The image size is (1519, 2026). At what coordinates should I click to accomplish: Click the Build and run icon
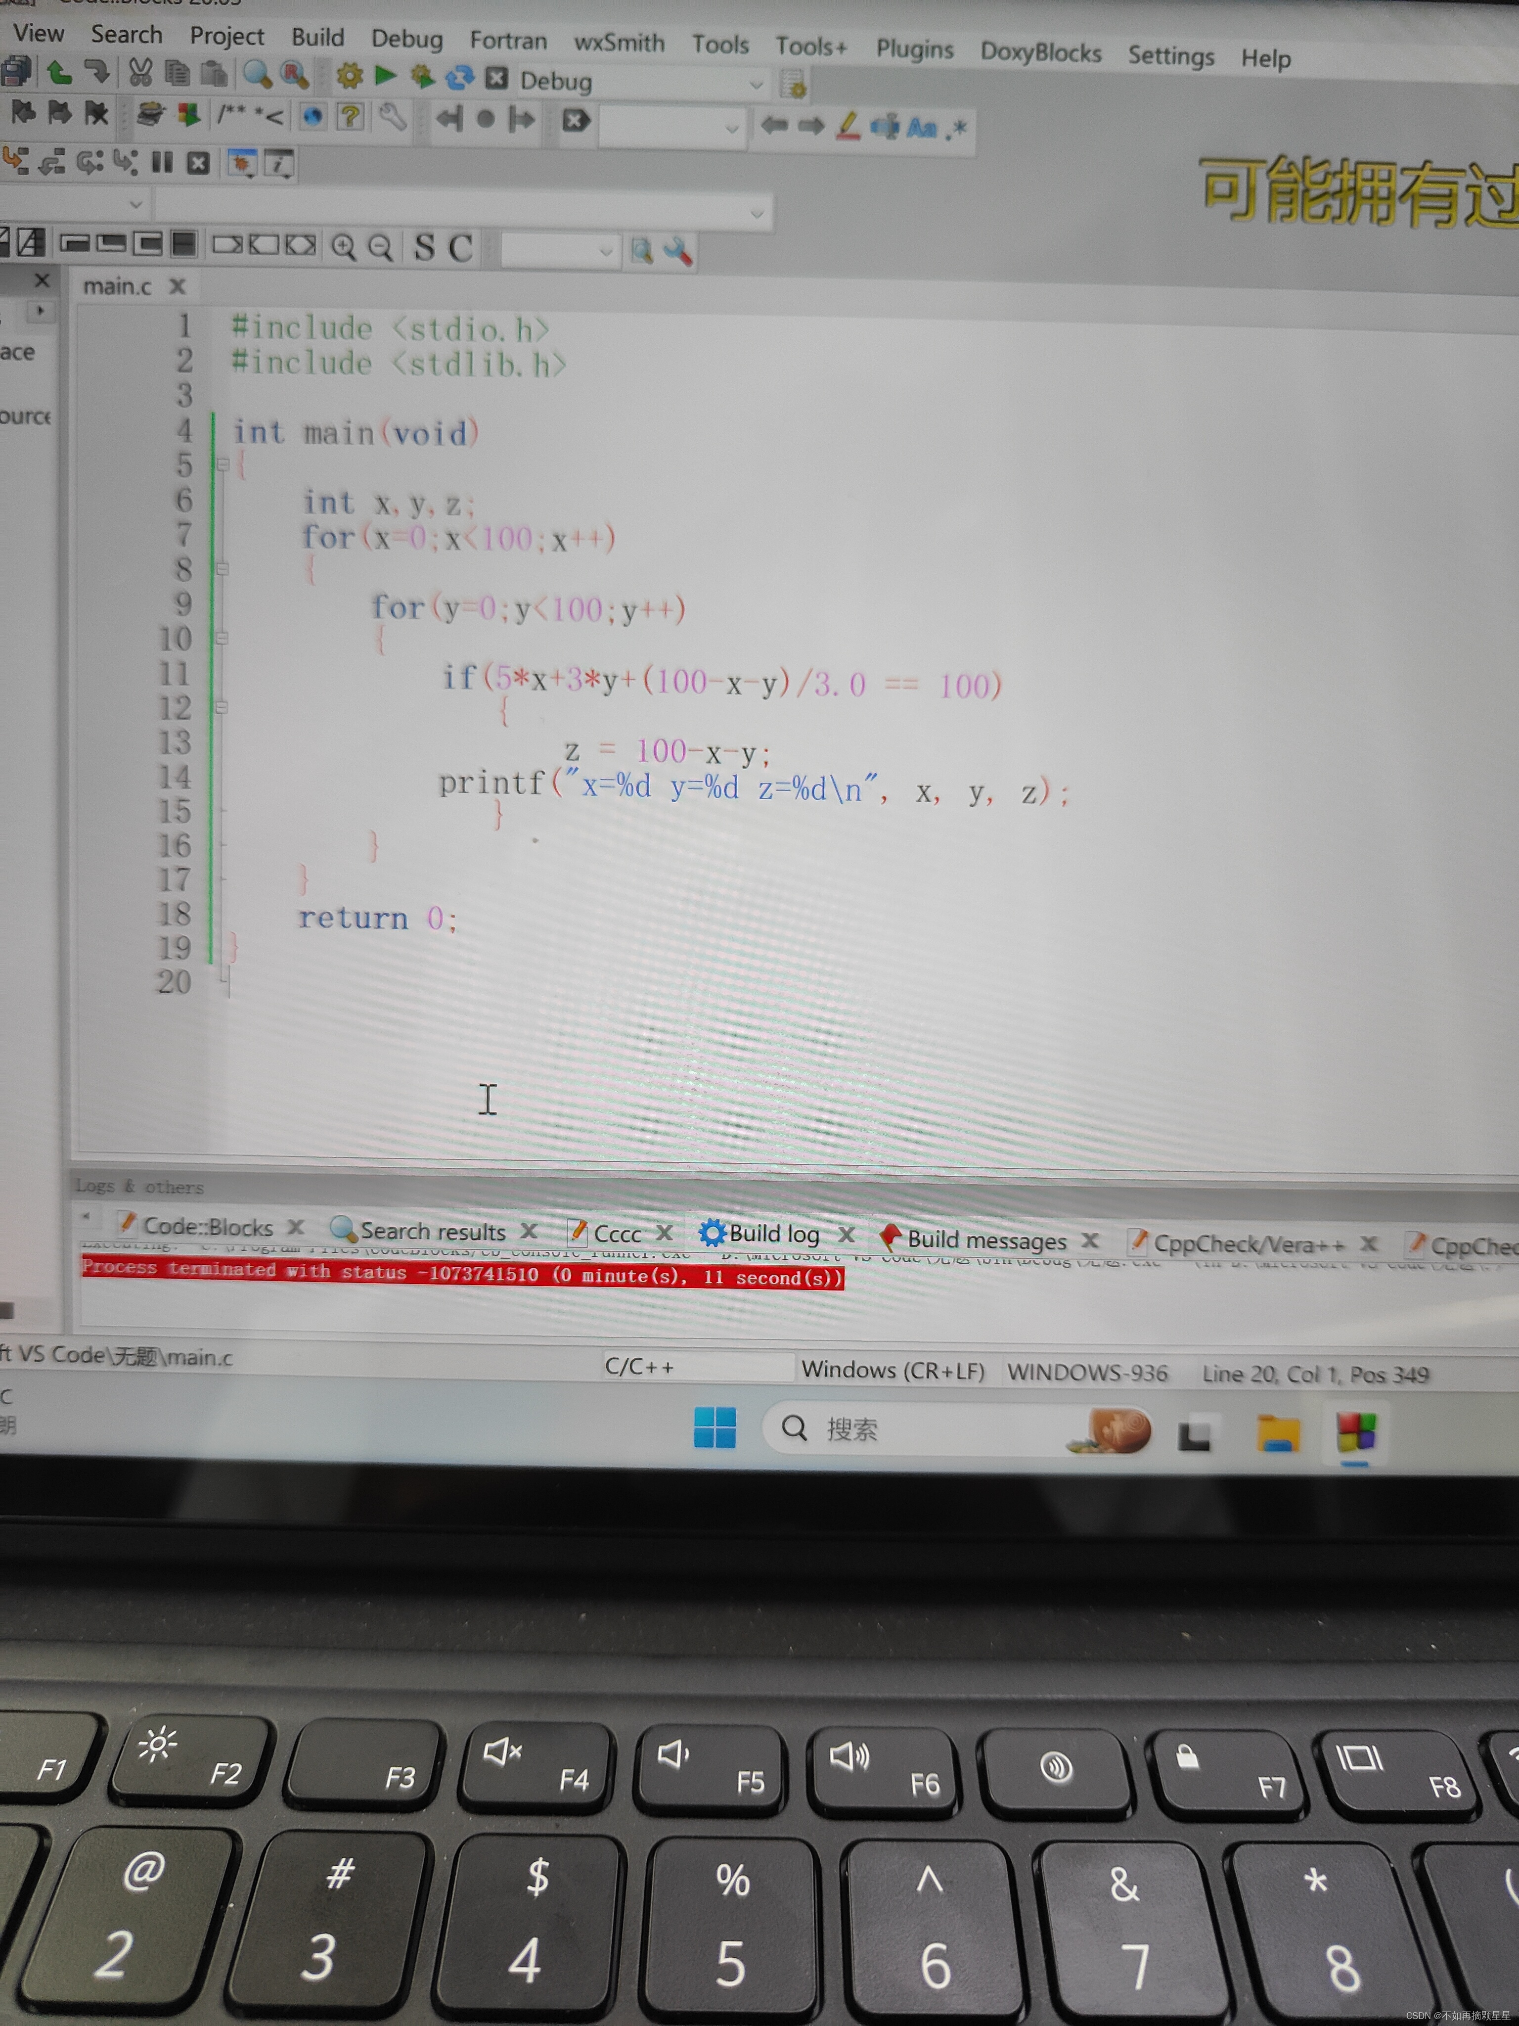[x=422, y=77]
